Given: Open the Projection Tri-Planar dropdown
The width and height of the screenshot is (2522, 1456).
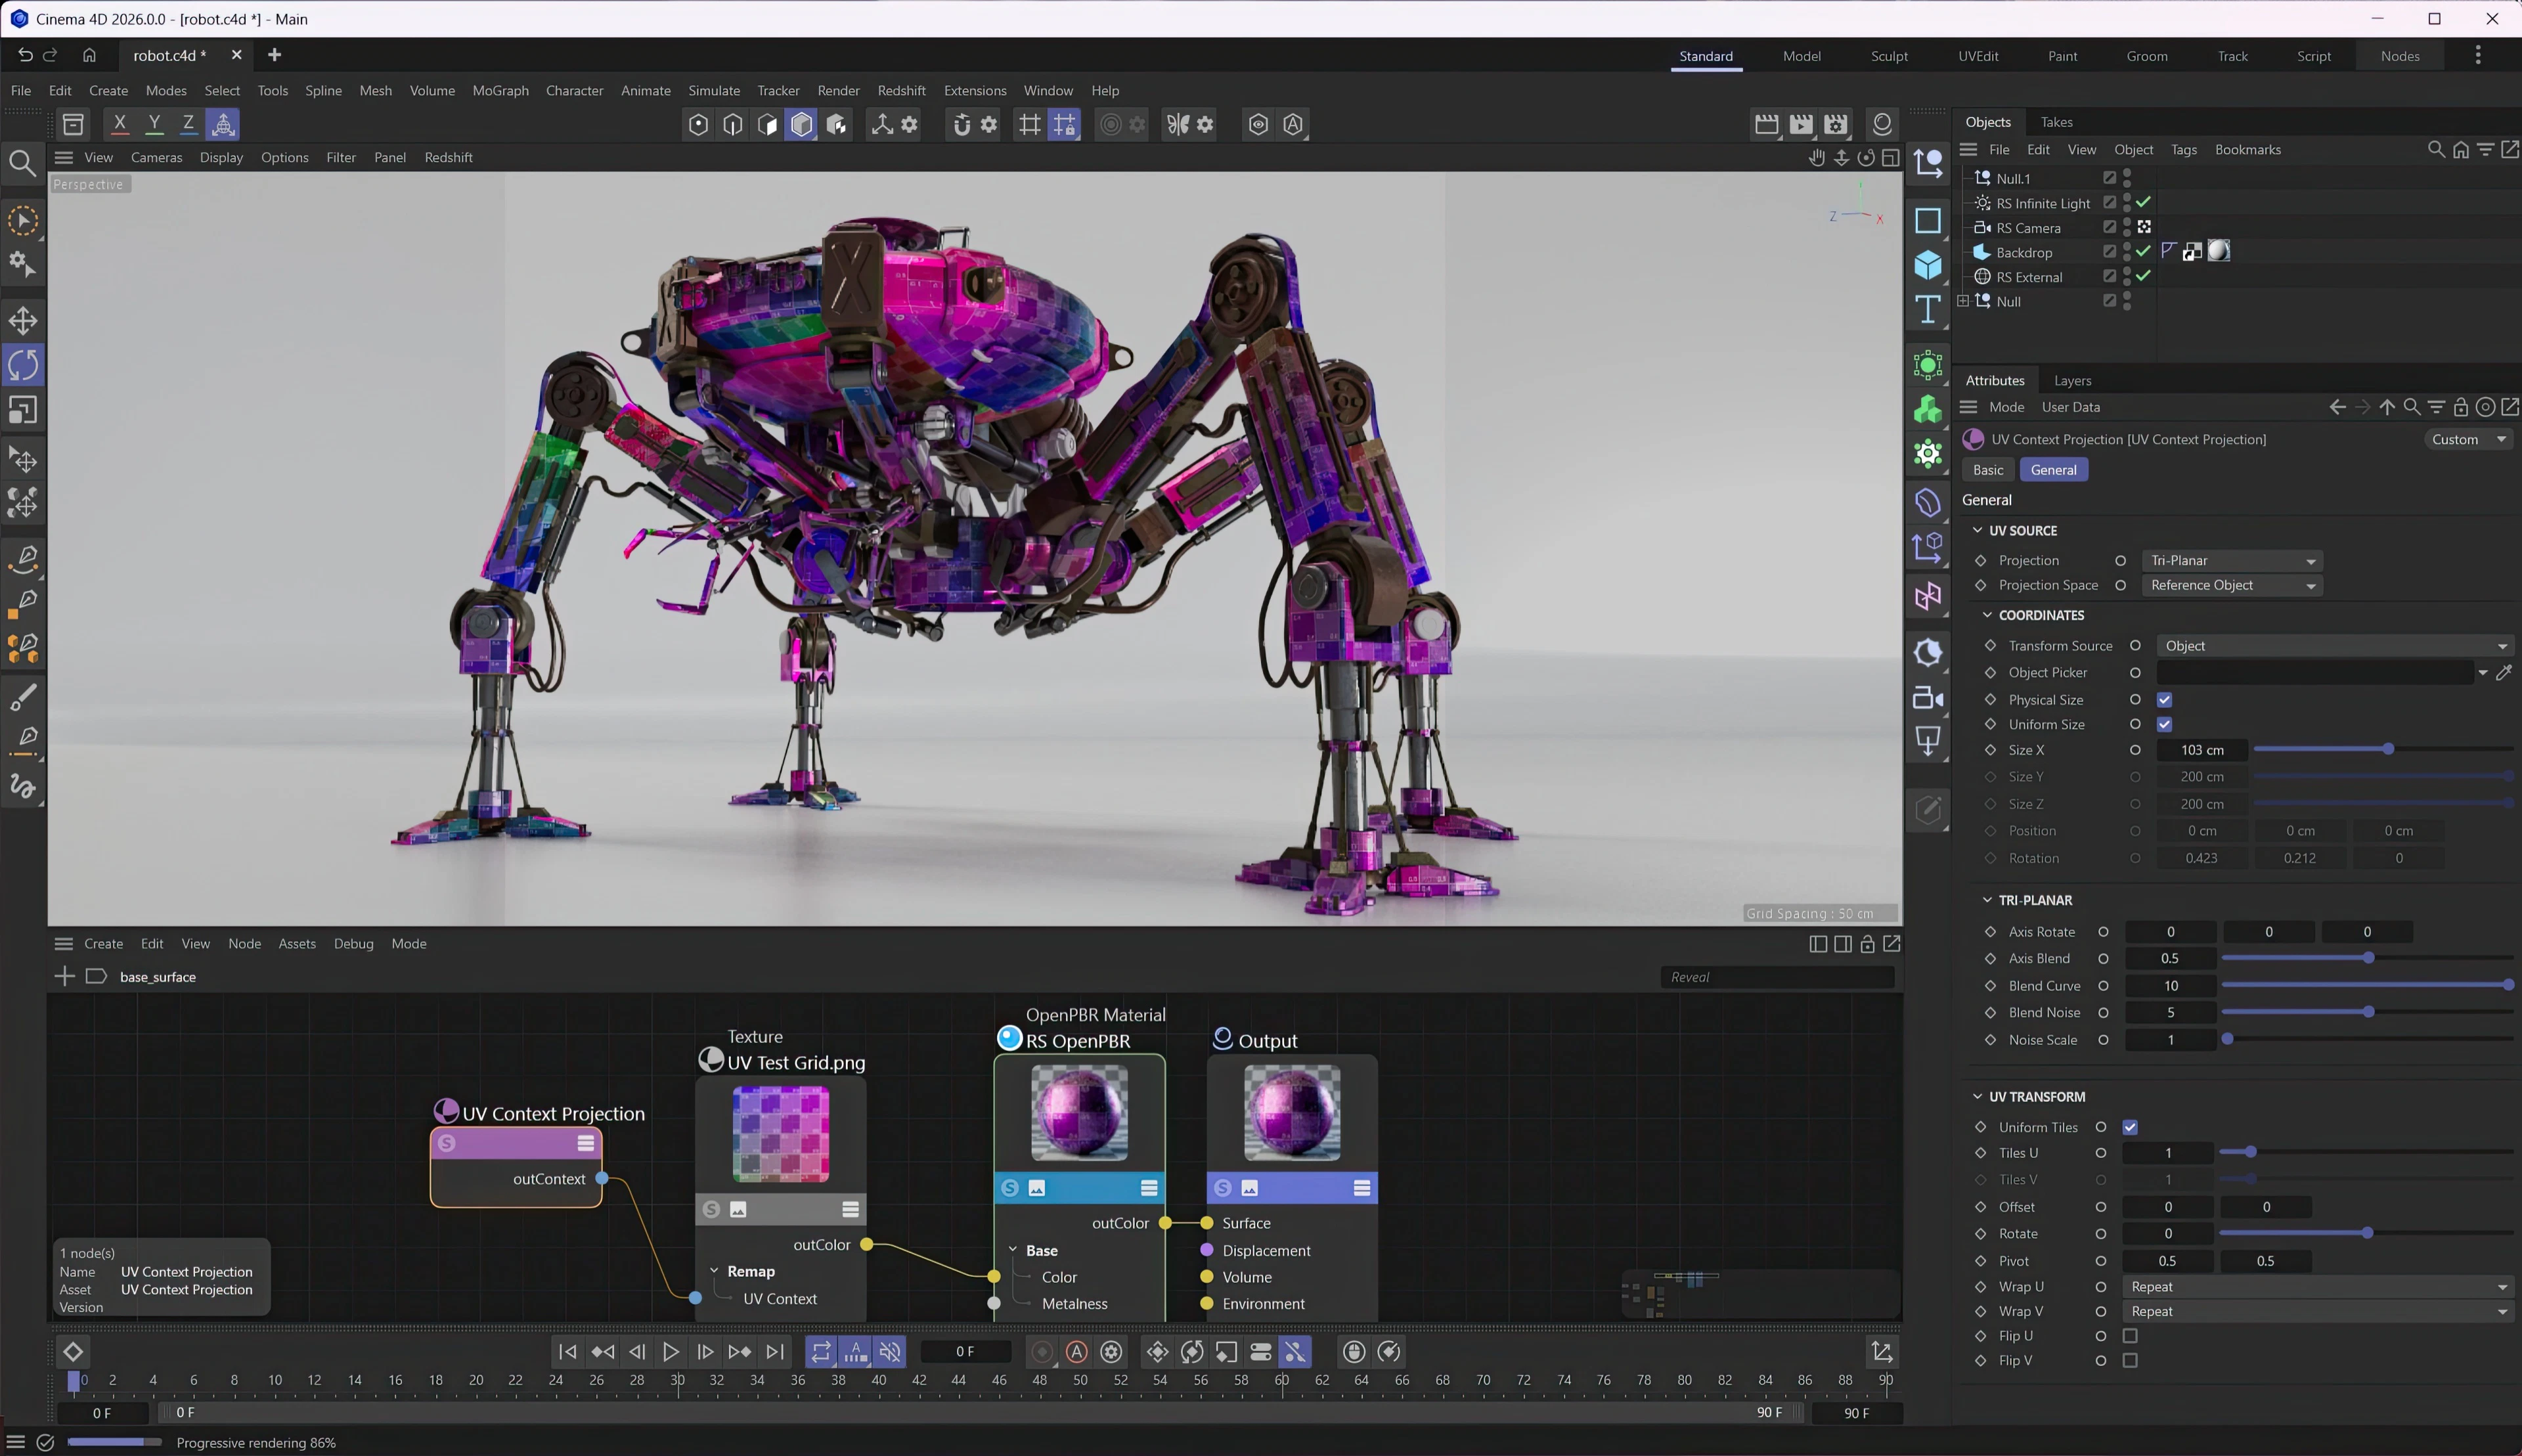Looking at the screenshot, I should 2232,561.
